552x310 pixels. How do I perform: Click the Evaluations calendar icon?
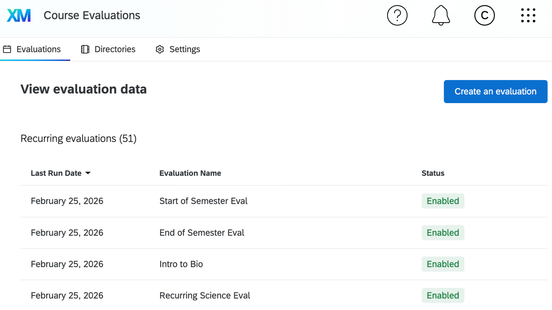click(x=7, y=49)
